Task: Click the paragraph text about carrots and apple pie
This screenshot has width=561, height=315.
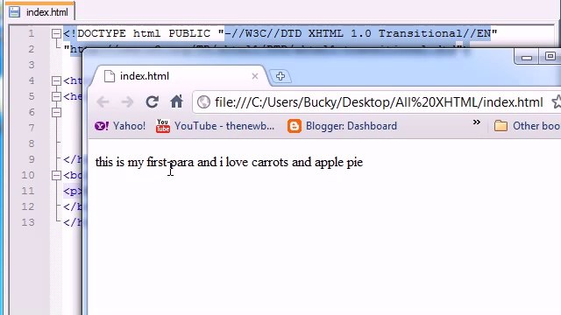Action: click(229, 162)
